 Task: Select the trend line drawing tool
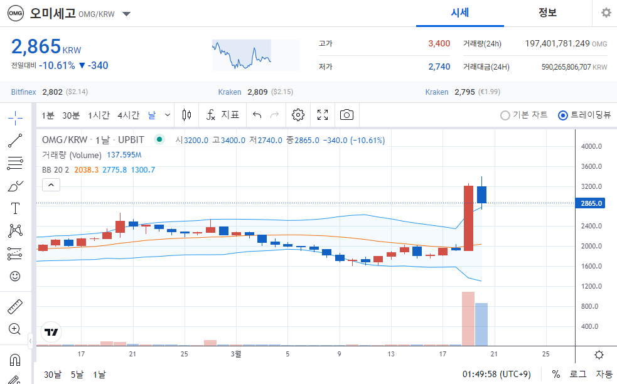(x=15, y=141)
